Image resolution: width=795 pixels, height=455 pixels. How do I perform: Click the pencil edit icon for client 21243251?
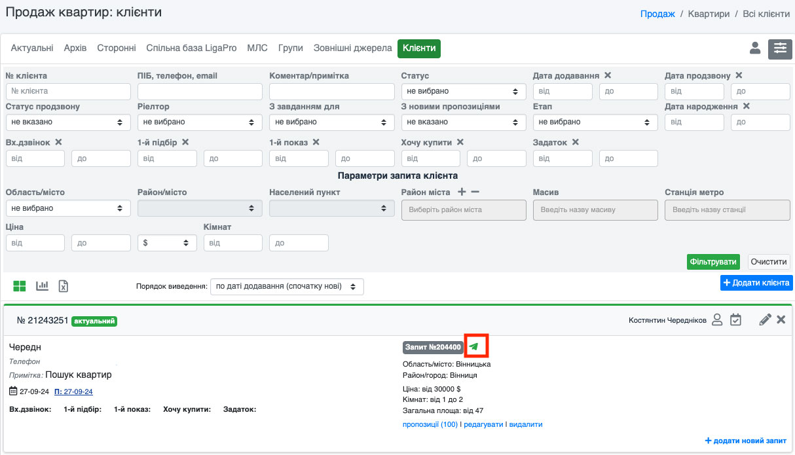pos(765,319)
